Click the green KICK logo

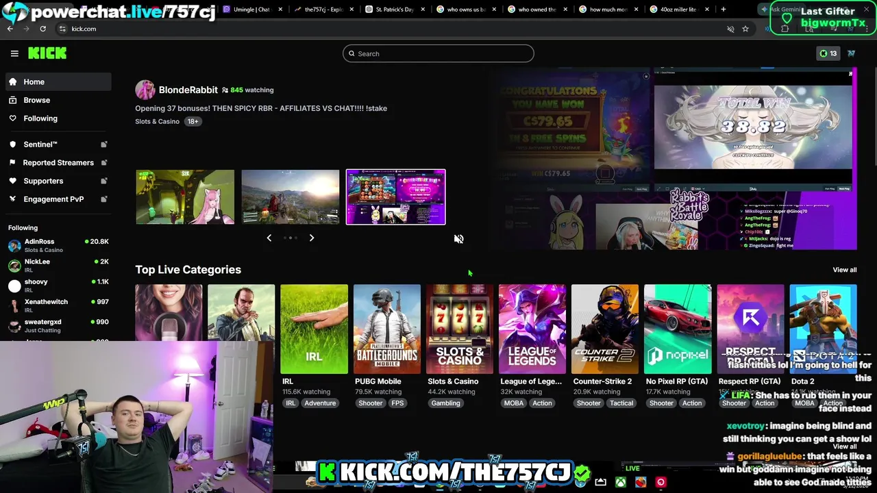[47, 53]
